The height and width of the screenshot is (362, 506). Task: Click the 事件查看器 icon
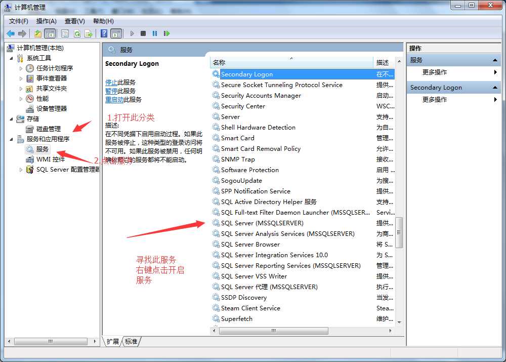(30, 78)
